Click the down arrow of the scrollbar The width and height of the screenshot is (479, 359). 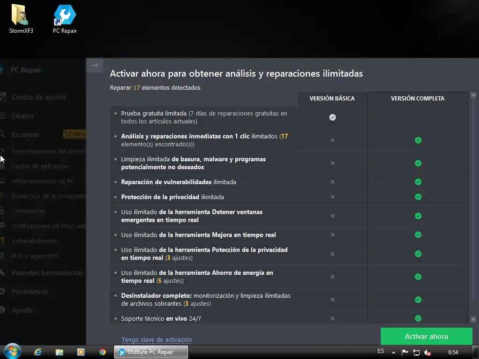point(473,319)
